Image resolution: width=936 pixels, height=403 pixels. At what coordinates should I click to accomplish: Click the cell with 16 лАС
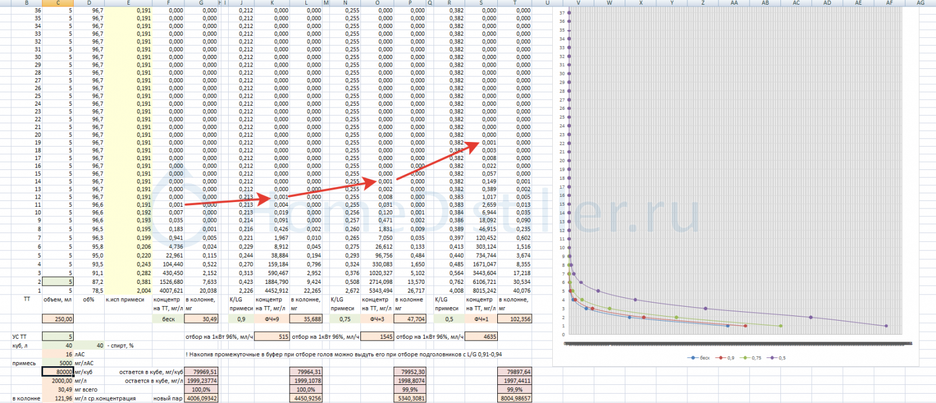tap(58, 354)
